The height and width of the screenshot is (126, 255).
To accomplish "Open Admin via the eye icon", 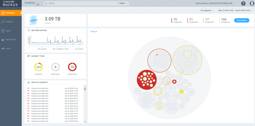I will pos(3,48).
